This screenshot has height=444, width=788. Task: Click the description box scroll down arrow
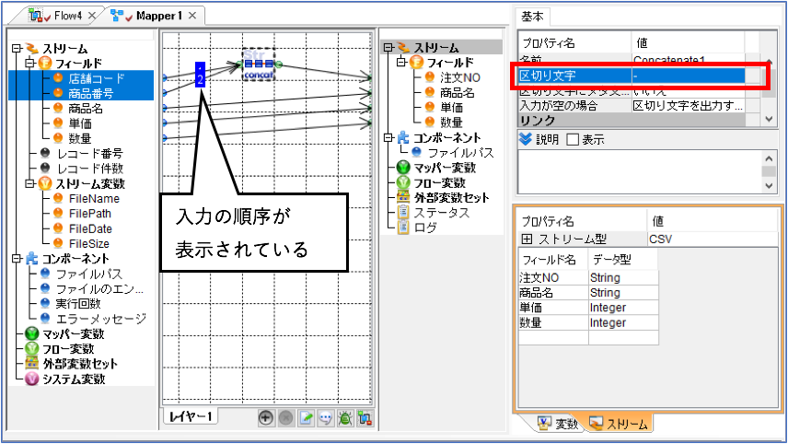tap(769, 185)
